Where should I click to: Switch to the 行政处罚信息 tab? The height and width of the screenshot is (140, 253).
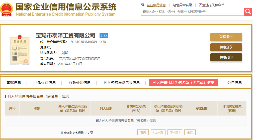[80, 83]
